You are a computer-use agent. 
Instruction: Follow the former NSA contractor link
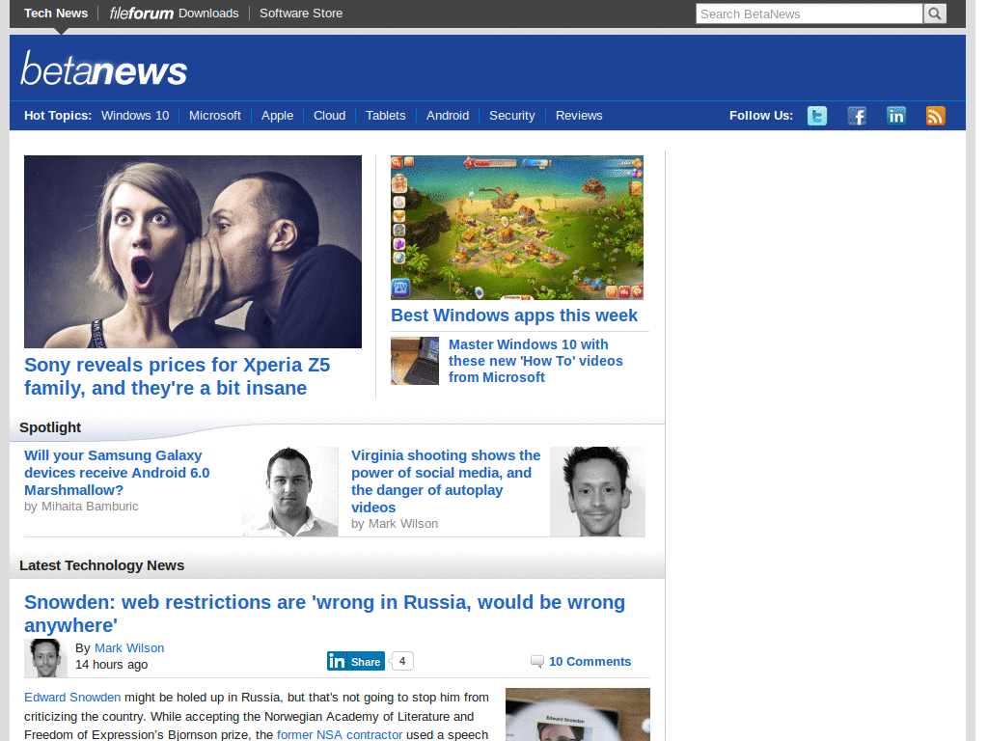[340, 734]
